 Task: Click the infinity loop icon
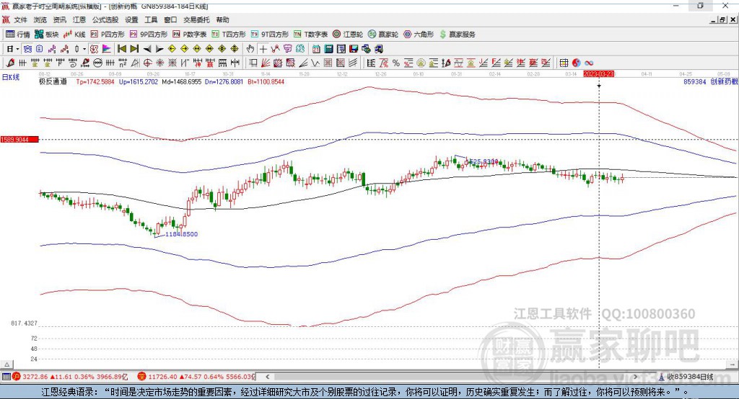click(x=589, y=63)
